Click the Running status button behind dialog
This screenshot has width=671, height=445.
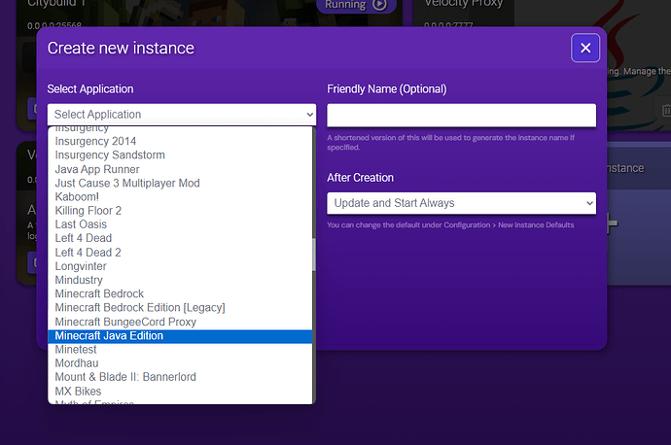click(x=356, y=5)
